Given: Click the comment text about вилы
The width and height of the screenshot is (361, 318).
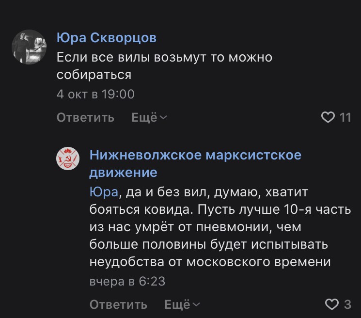Looking at the screenshot, I should pyautogui.click(x=164, y=66).
